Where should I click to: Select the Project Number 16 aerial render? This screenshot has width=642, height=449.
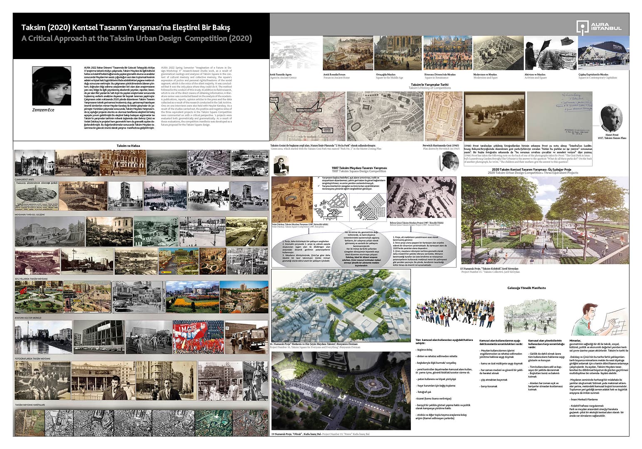point(341,305)
